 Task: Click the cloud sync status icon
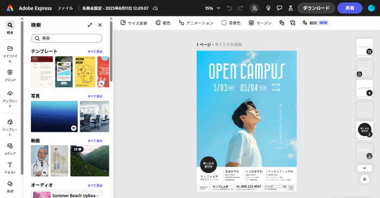(x=155, y=8)
